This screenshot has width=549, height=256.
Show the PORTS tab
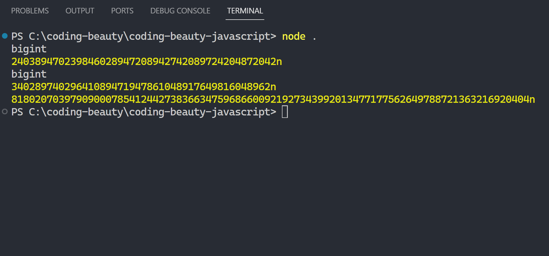(122, 11)
